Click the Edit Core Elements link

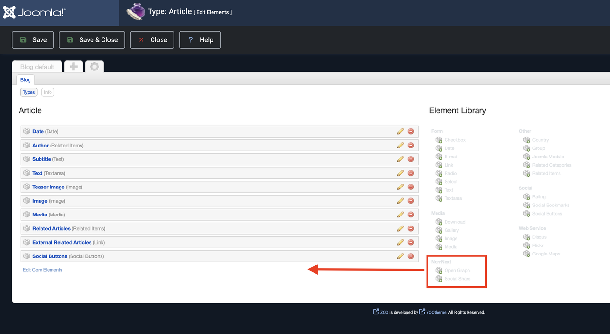(x=42, y=270)
